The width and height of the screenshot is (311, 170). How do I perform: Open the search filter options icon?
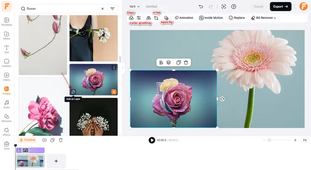pyautogui.click(x=113, y=9)
